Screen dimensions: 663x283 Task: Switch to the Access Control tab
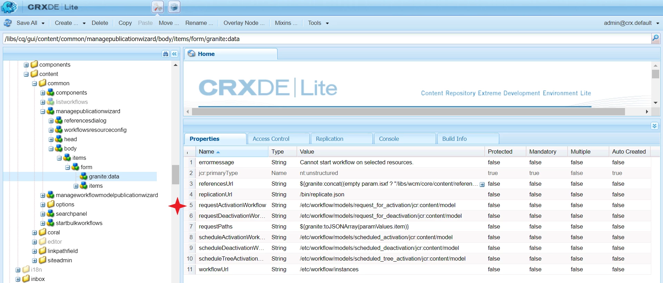(279, 139)
